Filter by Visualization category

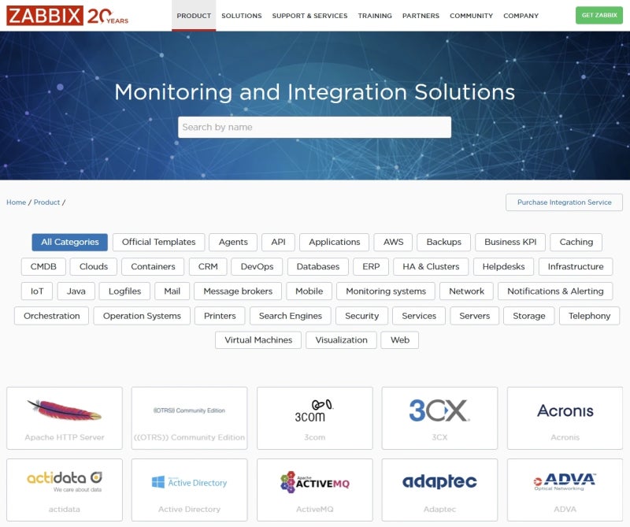341,340
